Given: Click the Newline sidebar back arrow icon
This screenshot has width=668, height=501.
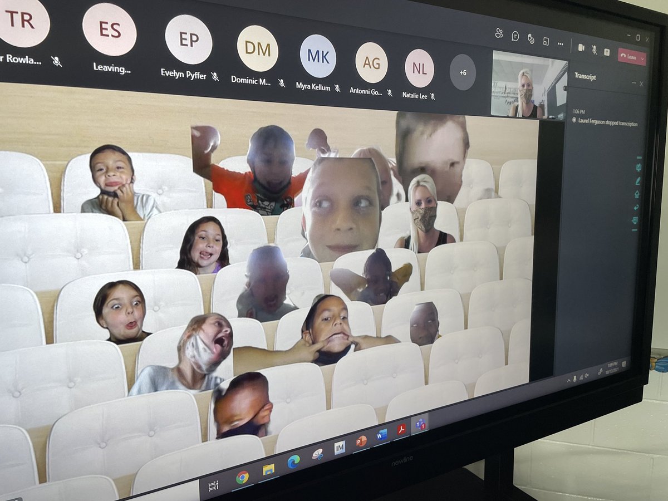Looking at the screenshot, I should click(636, 207).
